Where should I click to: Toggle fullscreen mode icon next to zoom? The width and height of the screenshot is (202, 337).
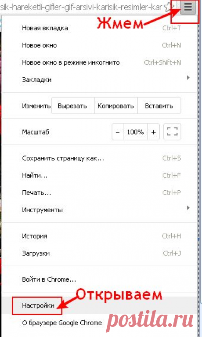pos(172,131)
